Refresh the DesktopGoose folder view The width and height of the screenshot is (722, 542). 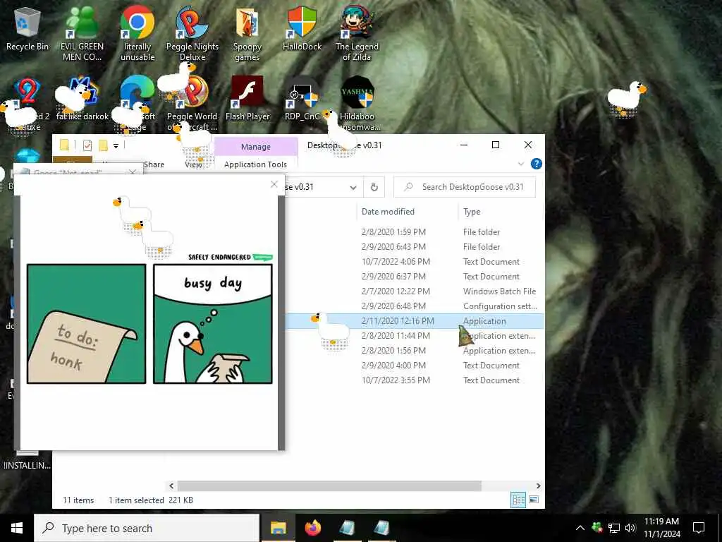(x=374, y=187)
